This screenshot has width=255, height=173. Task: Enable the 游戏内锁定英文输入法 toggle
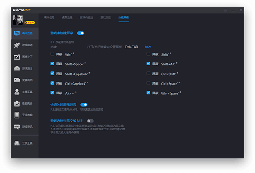[x=91, y=121]
